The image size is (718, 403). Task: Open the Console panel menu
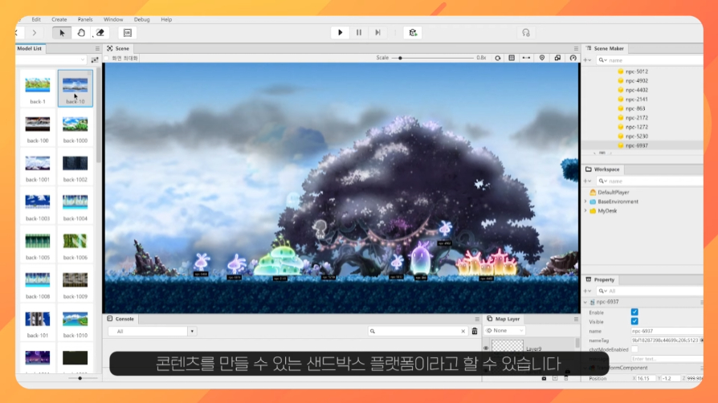click(x=477, y=320)
